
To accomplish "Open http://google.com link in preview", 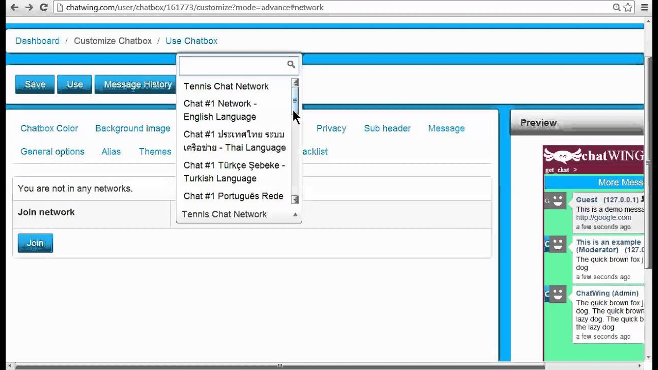I will point(604,217).
